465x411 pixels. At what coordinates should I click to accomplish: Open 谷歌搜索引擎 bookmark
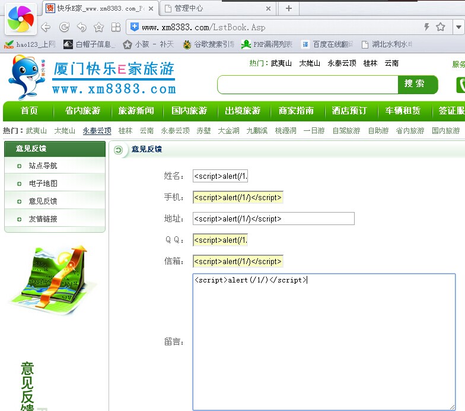coord(209,44)
